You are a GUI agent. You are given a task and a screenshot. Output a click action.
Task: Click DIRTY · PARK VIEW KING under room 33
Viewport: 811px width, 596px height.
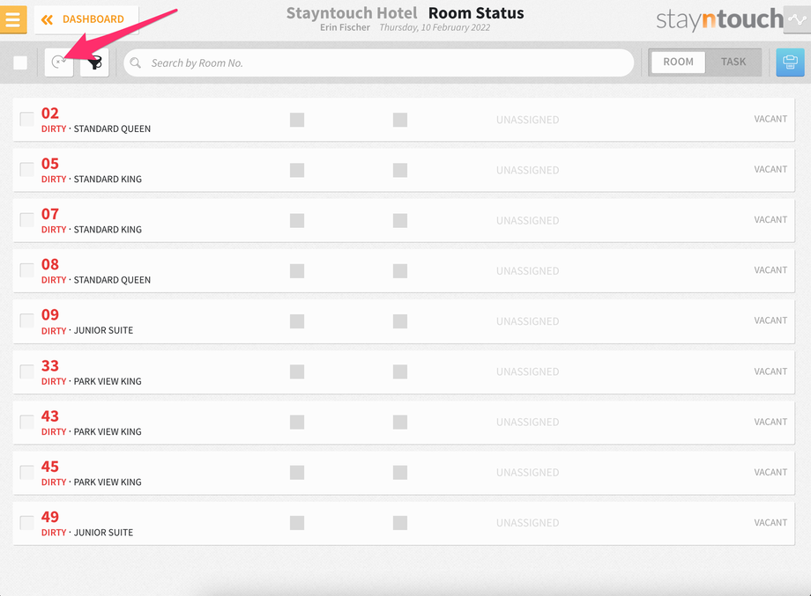[92, 382]
